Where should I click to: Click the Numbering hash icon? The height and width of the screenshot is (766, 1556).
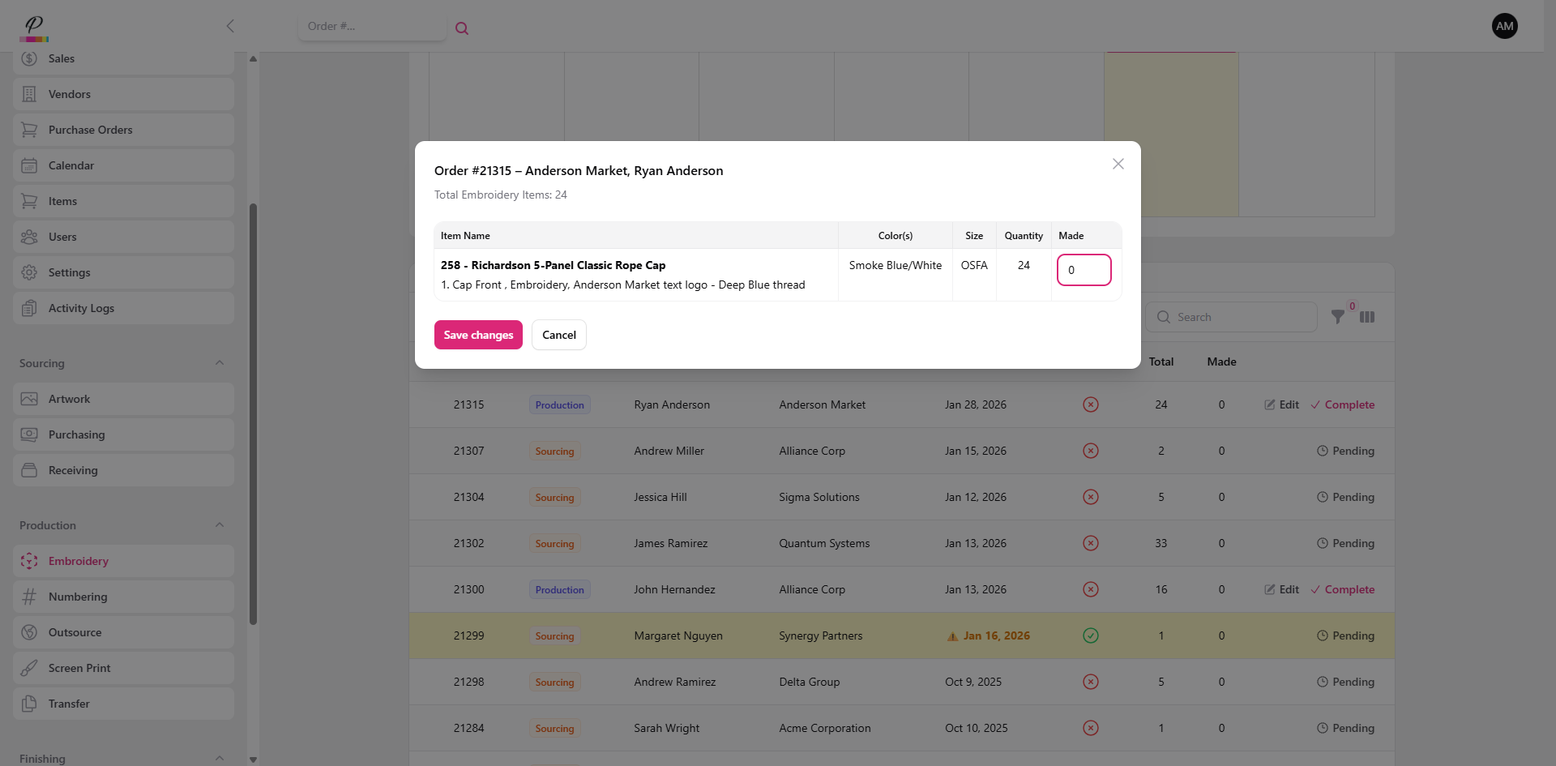[x=29, y=597]
